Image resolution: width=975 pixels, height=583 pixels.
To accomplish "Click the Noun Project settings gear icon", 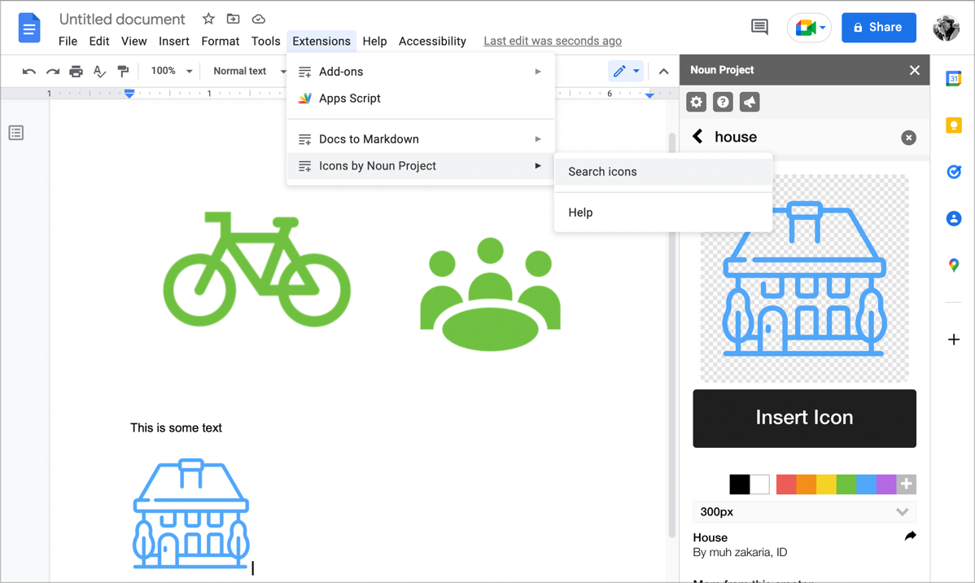I will 696,102.
